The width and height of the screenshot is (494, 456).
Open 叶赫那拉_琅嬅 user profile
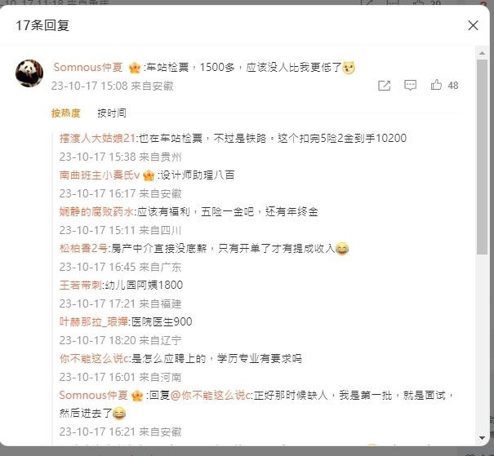click(x=94, y=321)
